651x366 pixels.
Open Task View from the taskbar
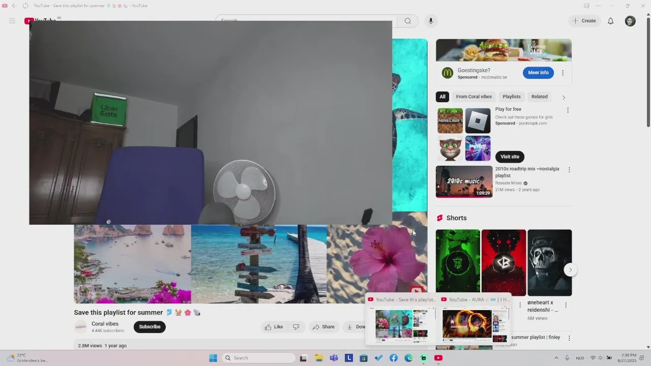pyautogui.click(x=303, y=358)
